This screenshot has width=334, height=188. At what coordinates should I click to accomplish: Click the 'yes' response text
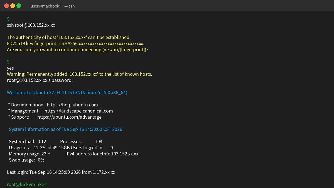coord(10,68)
